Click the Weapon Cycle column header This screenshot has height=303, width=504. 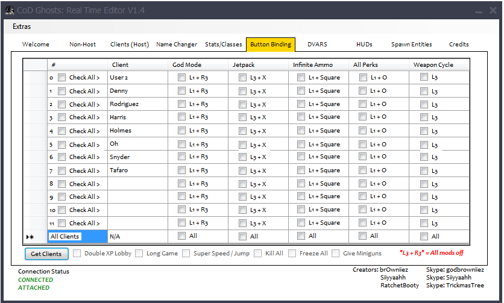click(439, 64)
